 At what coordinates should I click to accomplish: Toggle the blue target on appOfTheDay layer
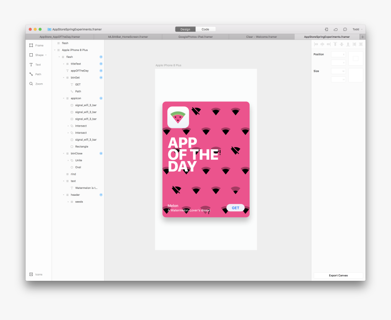[x=101, y=71]
